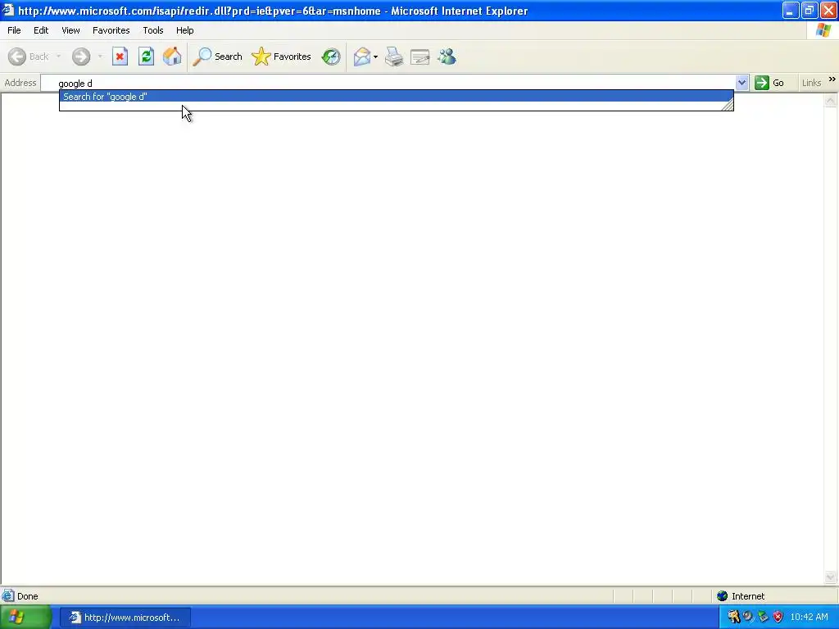Open Messenger from the toolbar icon
The width and height of the screenshot is (839, 629).
click(x=447, y=57)
